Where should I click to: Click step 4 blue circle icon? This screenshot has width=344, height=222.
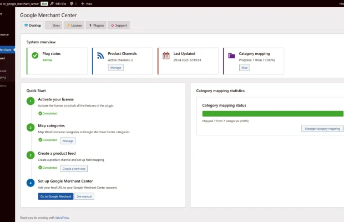[31, 183]
